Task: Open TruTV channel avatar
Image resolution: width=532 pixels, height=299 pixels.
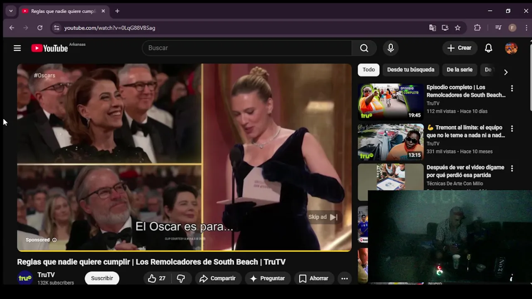Action: [x=25, y=278]
